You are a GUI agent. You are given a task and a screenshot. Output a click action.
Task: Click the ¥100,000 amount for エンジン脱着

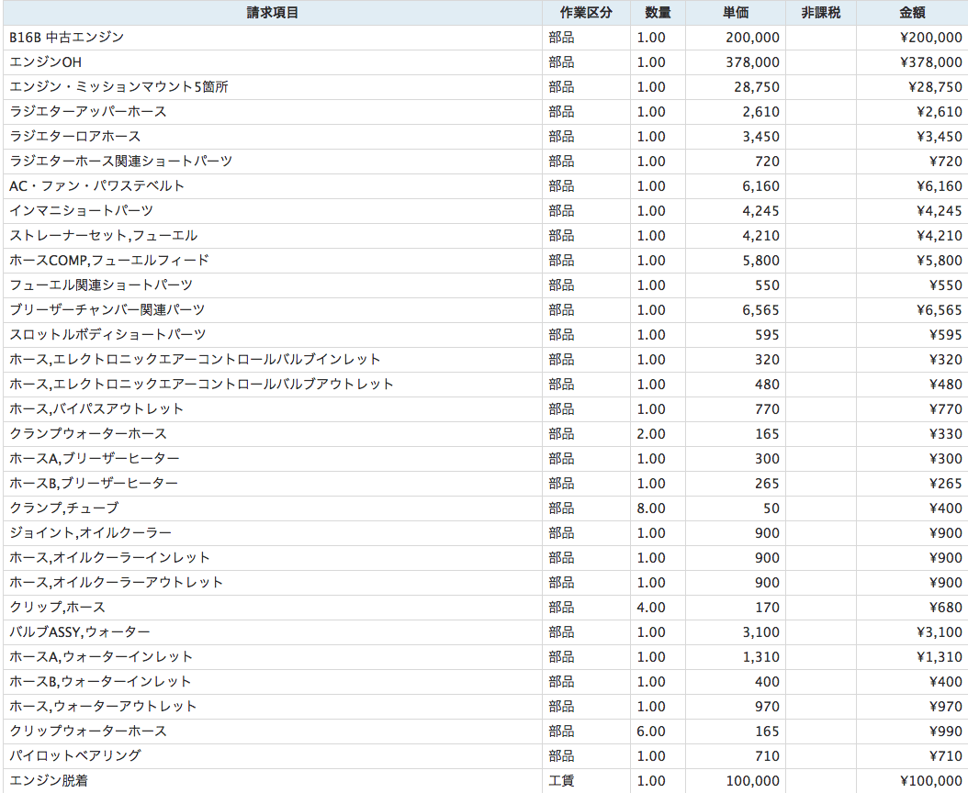click(x=912, y=781)
